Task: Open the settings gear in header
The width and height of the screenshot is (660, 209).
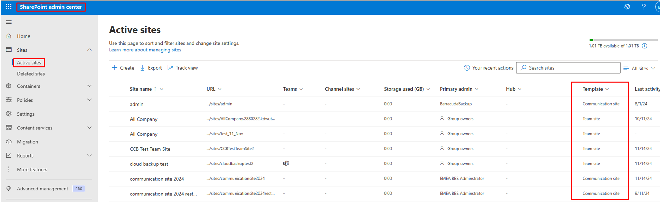Action: (x=627, y=7)
